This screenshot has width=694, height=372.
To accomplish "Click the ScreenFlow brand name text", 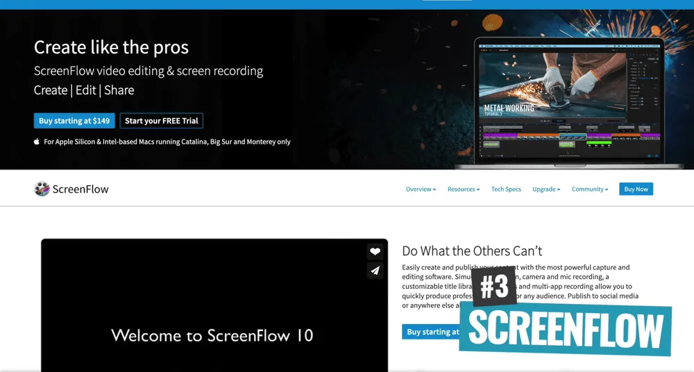I will [81, 189].
